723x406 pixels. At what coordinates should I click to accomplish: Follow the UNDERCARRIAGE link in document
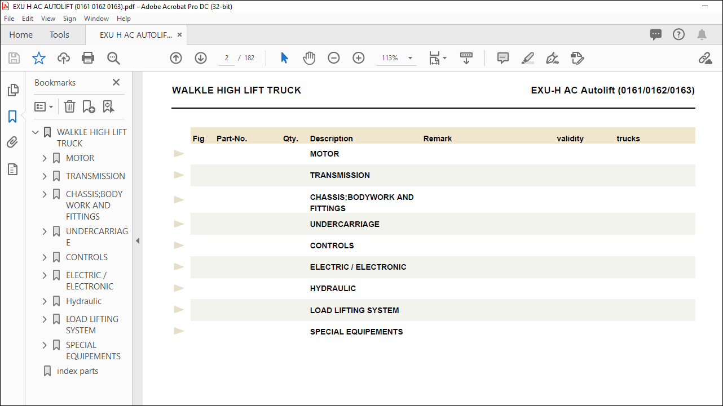pyautogui.click(x=345, y=224)
